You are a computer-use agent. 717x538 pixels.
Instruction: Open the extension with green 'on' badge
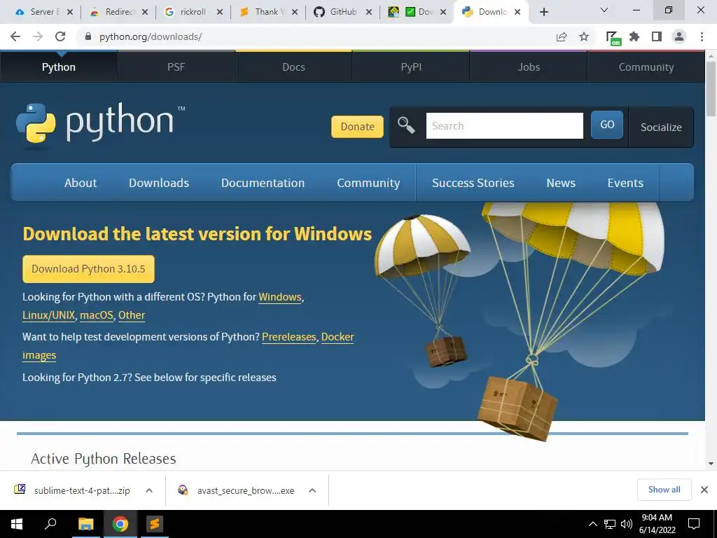click(613, 38)
